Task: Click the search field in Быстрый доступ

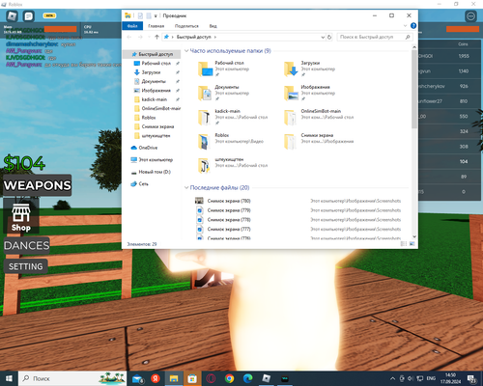Action: pyautogui.click(x=375, y=37)
